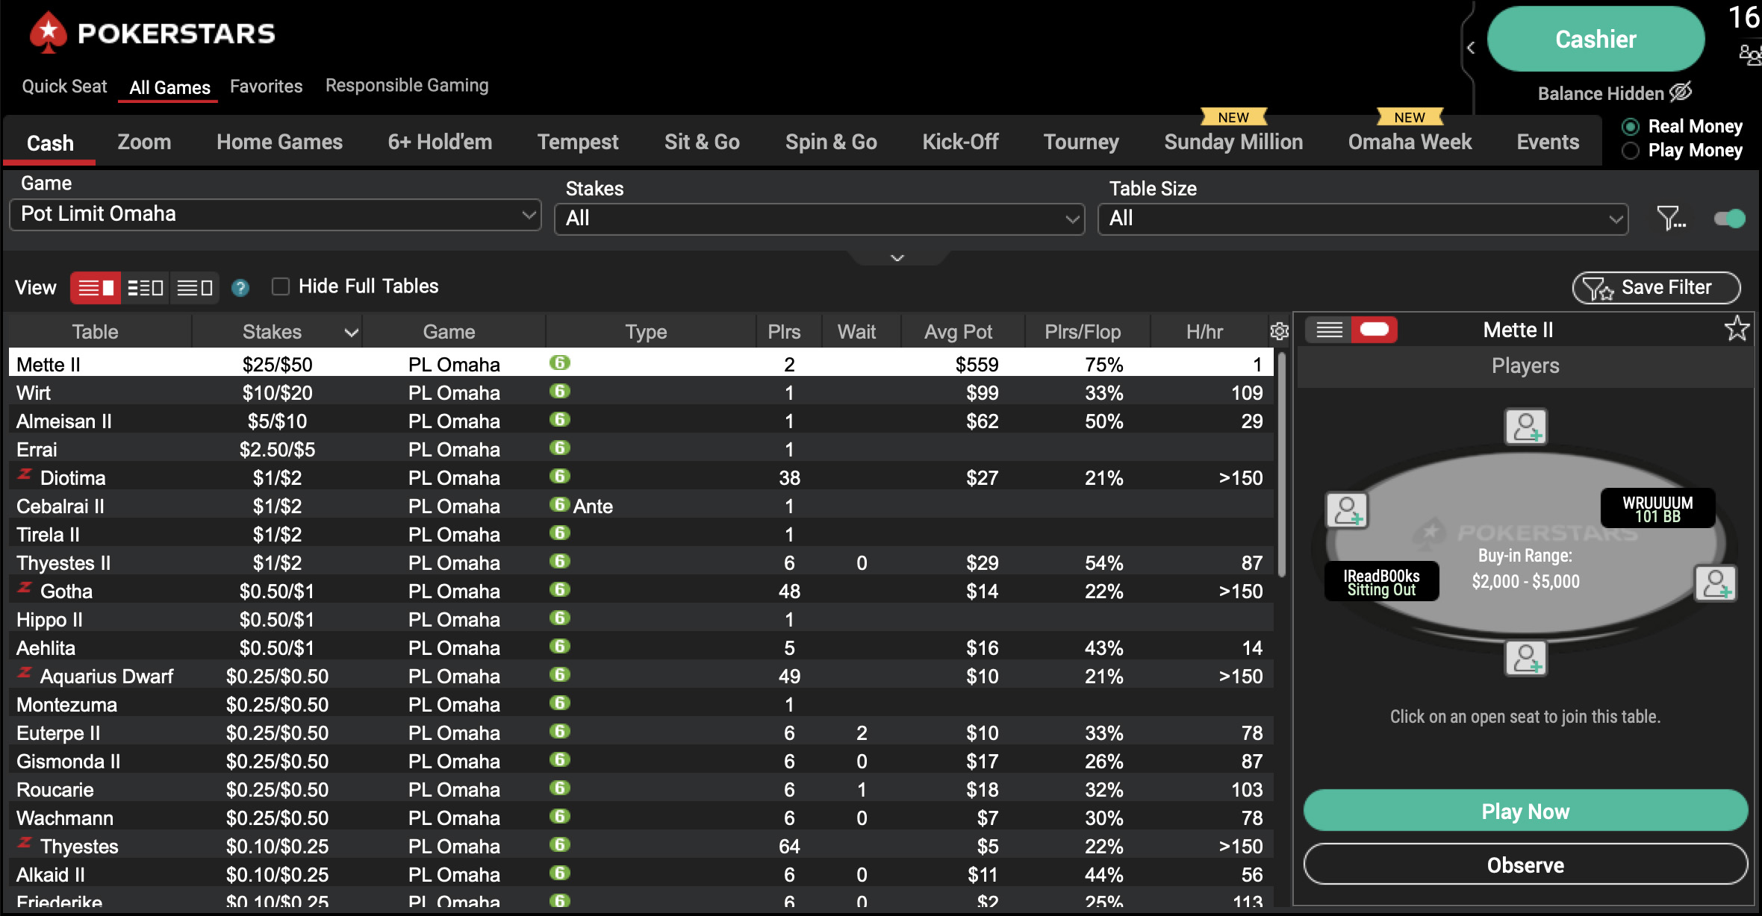Click the Save Filter button
This screenshot has width=1762, height=916.
(x=1656, y=288)
